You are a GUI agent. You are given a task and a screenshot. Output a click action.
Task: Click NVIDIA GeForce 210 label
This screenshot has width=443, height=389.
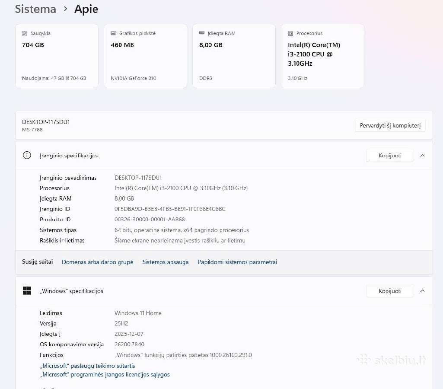134,78
